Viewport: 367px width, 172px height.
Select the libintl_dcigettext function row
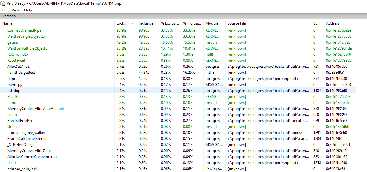21,73
